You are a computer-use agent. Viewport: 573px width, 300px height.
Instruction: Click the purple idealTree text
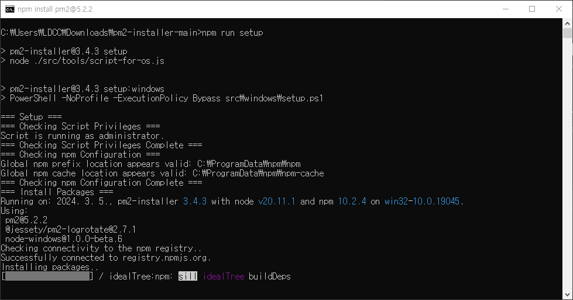pyautogui.click(x=224, y=276)
